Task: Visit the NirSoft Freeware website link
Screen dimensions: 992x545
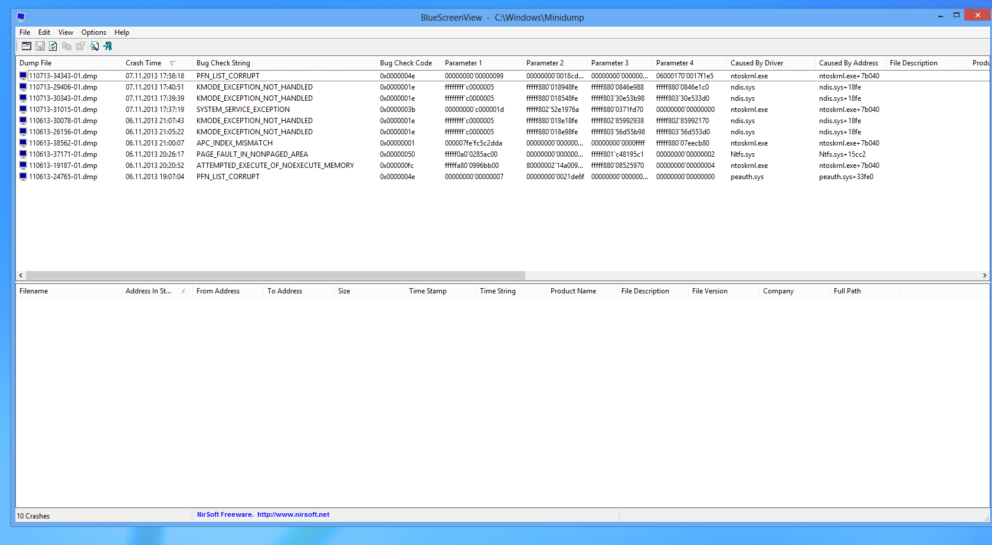Action: point(263,514)
